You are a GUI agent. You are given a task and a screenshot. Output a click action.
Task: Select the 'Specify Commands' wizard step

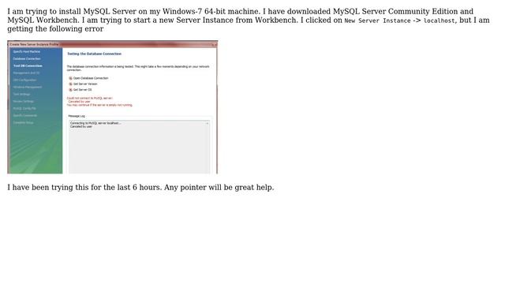pyautogui.click(x=25, y=115)
